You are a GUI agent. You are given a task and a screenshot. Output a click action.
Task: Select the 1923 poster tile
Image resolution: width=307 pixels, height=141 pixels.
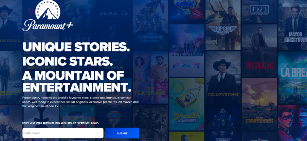pyautogui.click(x=259, y=11)
